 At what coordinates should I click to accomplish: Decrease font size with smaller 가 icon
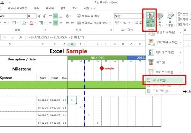44,16
